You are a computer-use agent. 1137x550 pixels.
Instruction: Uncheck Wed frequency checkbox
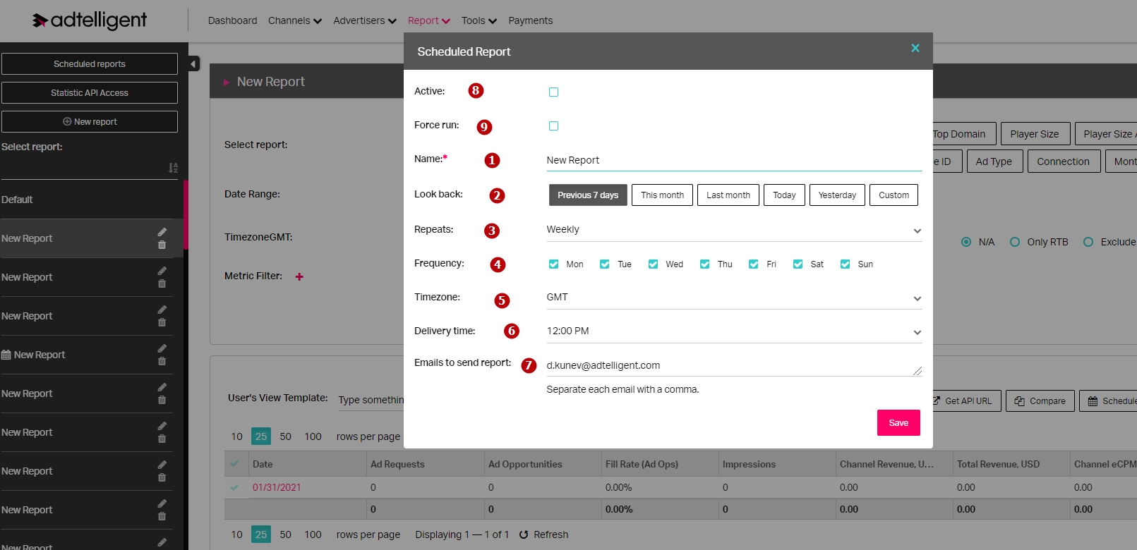pyautogui.click(x=653, y=264)
